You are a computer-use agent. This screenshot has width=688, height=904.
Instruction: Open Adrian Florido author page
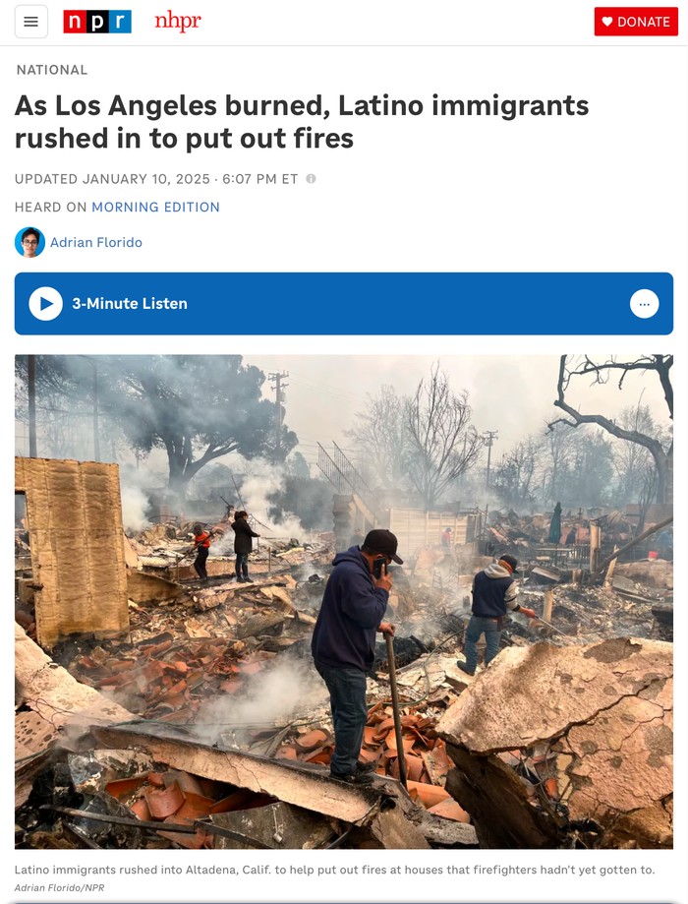[96, 242]
